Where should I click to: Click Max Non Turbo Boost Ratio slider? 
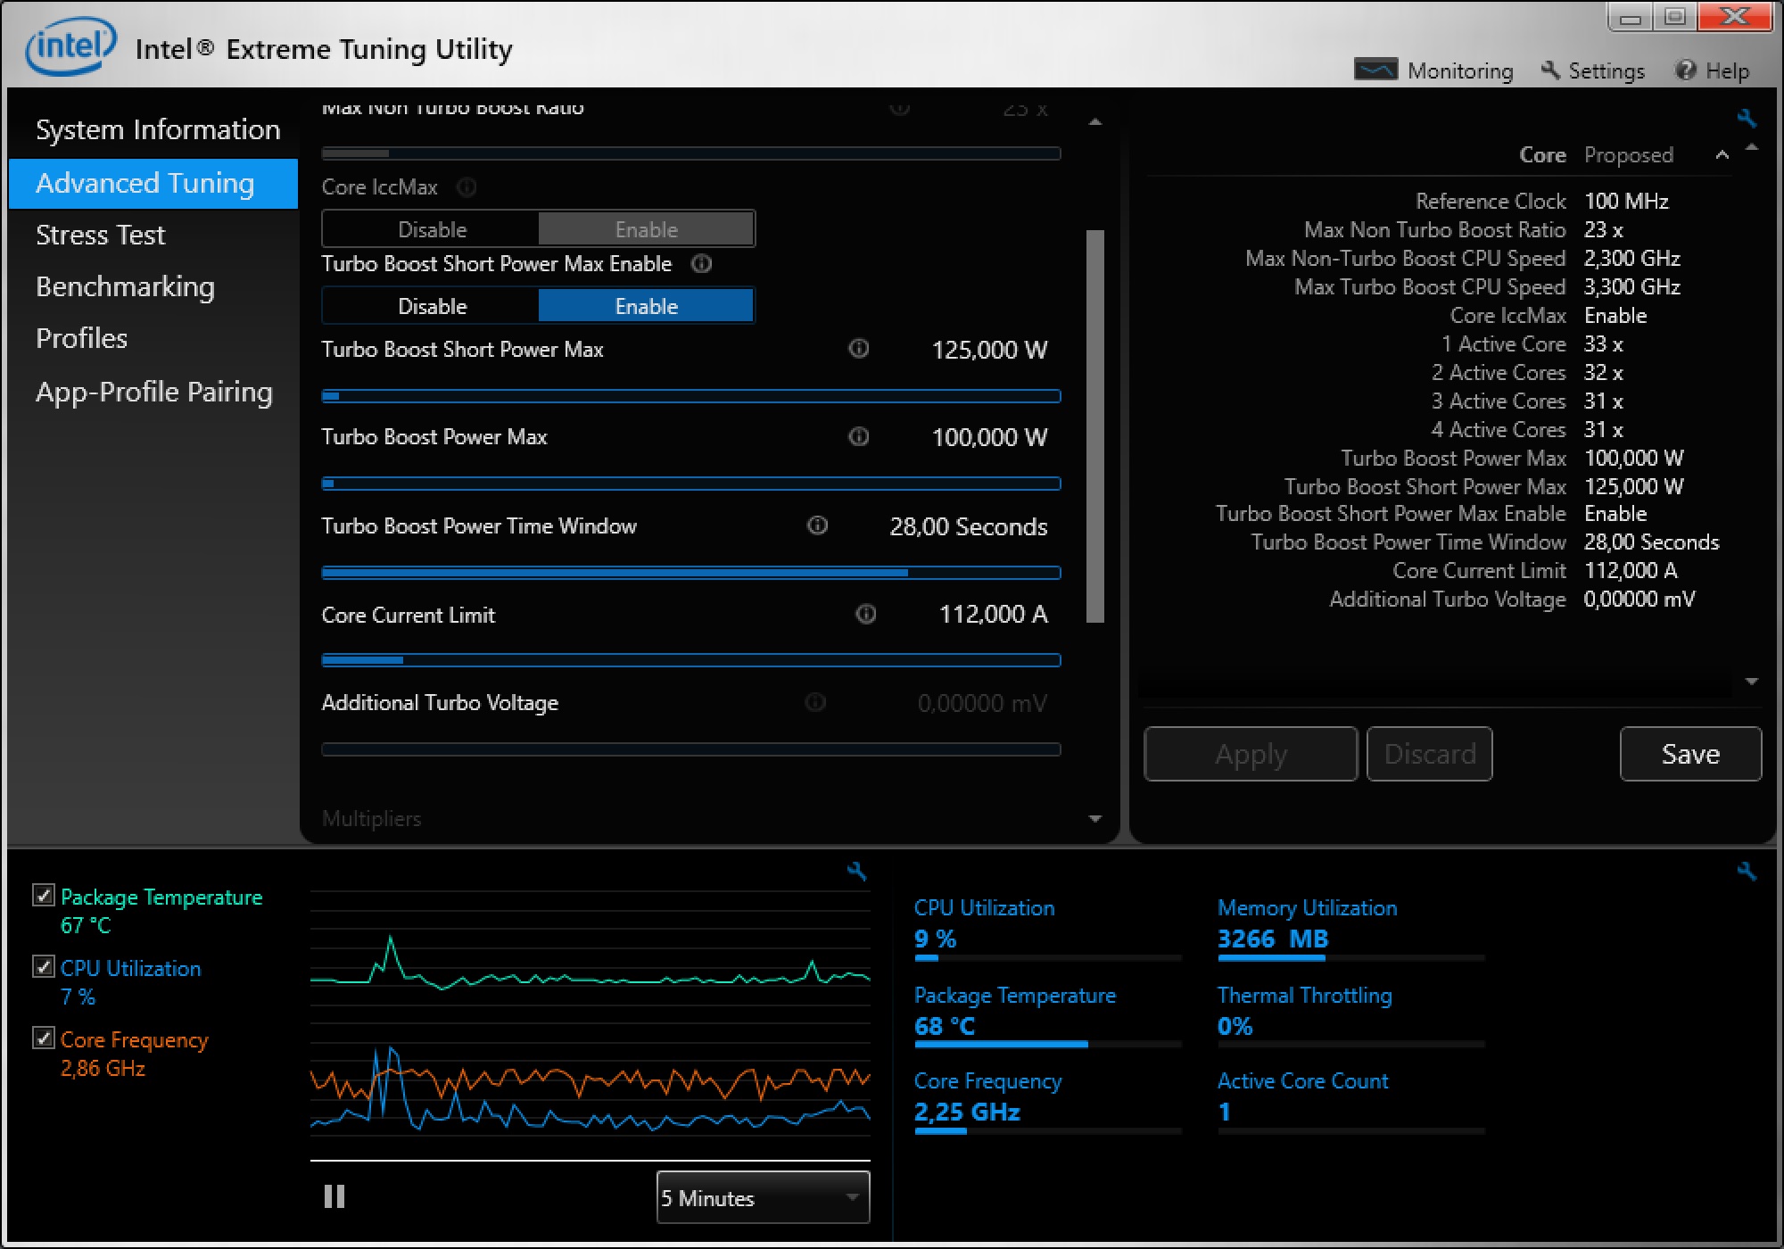point(691,153)
